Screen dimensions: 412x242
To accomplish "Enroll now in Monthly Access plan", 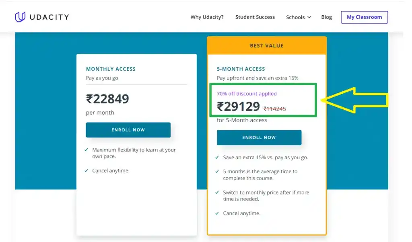I will 128,130.
